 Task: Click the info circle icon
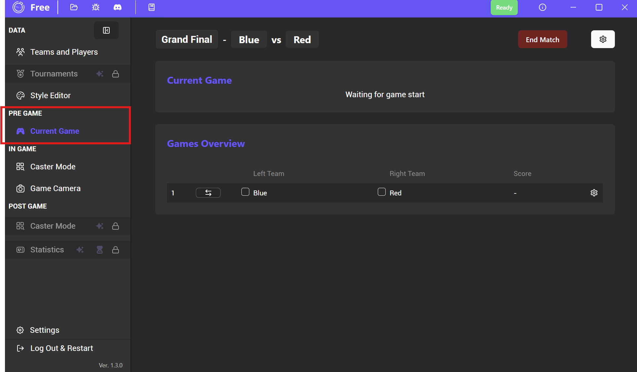[543, 7]
